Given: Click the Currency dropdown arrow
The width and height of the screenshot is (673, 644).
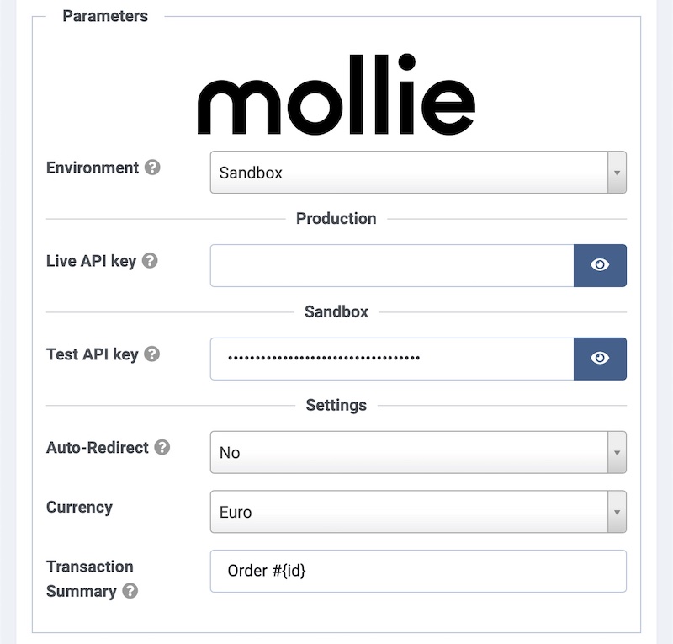Looking at the screenshot, I should click(617, 512).
